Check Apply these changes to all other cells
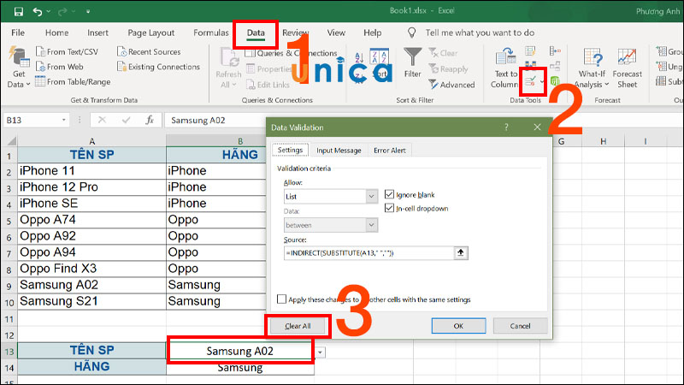The height and width of the screenshot is (385, 684). 282,299
